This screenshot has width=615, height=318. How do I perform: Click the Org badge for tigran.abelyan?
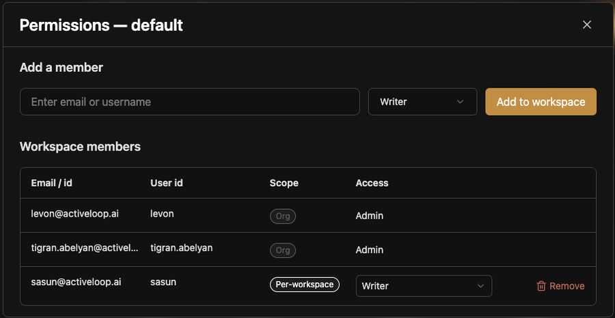283,250
